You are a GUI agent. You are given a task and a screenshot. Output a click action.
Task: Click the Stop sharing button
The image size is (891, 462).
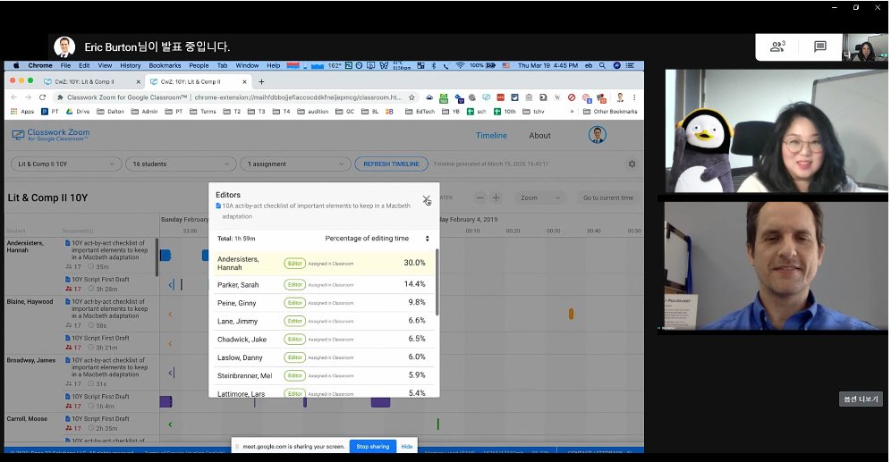372,447
